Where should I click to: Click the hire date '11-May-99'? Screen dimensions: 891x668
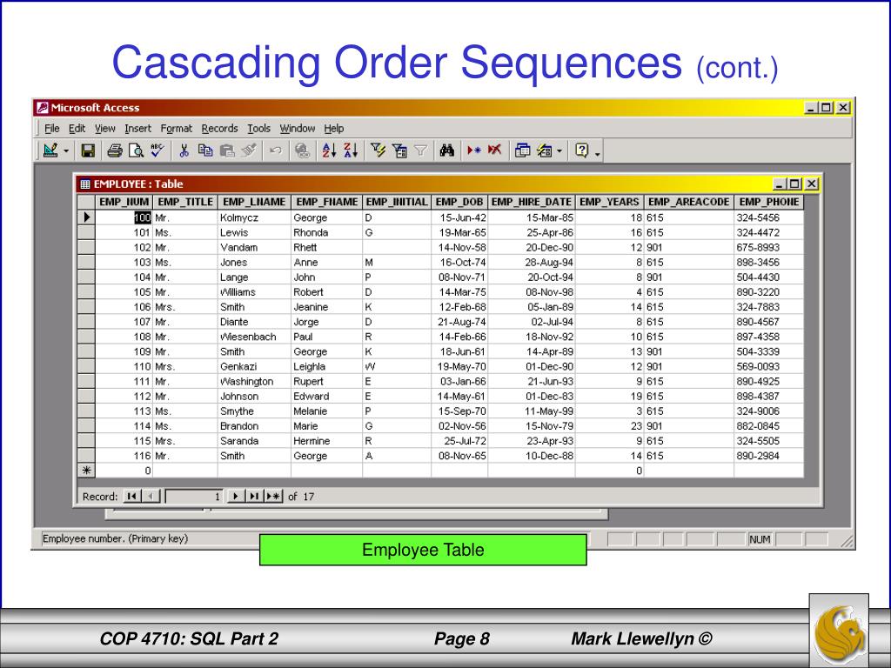(532, 411)
